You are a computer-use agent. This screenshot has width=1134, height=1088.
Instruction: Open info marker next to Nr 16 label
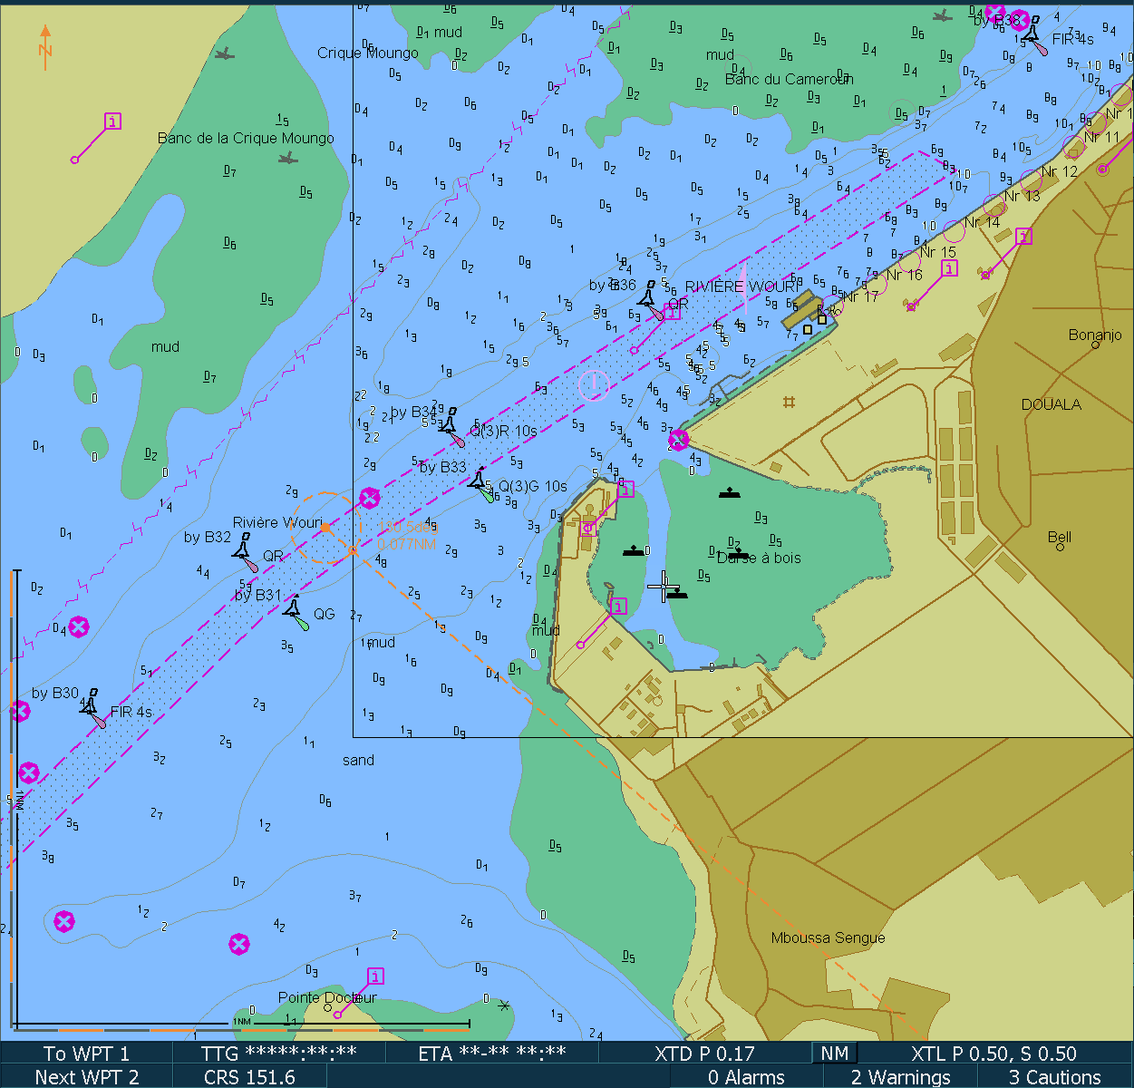pyautogui.click(x=949, y=268)
